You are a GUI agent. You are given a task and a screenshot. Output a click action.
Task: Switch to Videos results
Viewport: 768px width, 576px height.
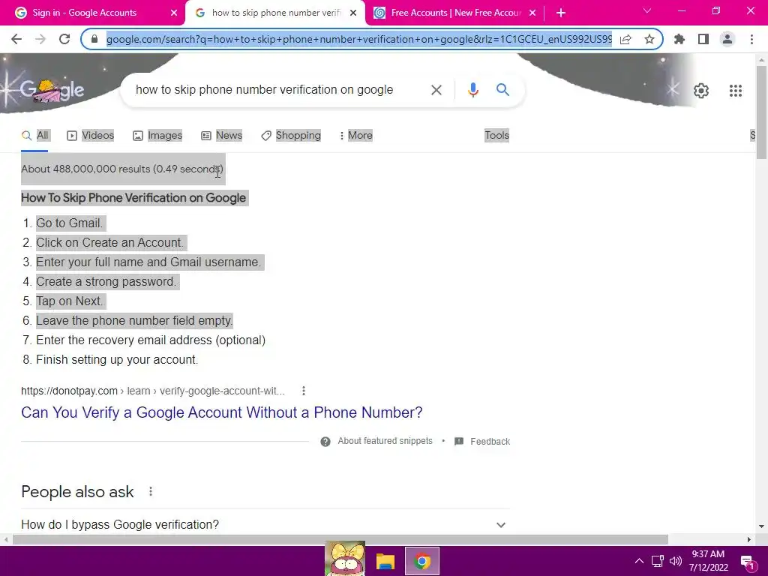[x=91, y=136]
